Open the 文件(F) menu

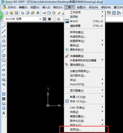tap(12, 8)
